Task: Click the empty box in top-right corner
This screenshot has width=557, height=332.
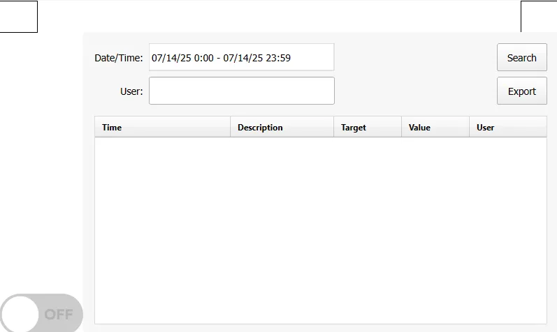Action: (x=539, y=17)
